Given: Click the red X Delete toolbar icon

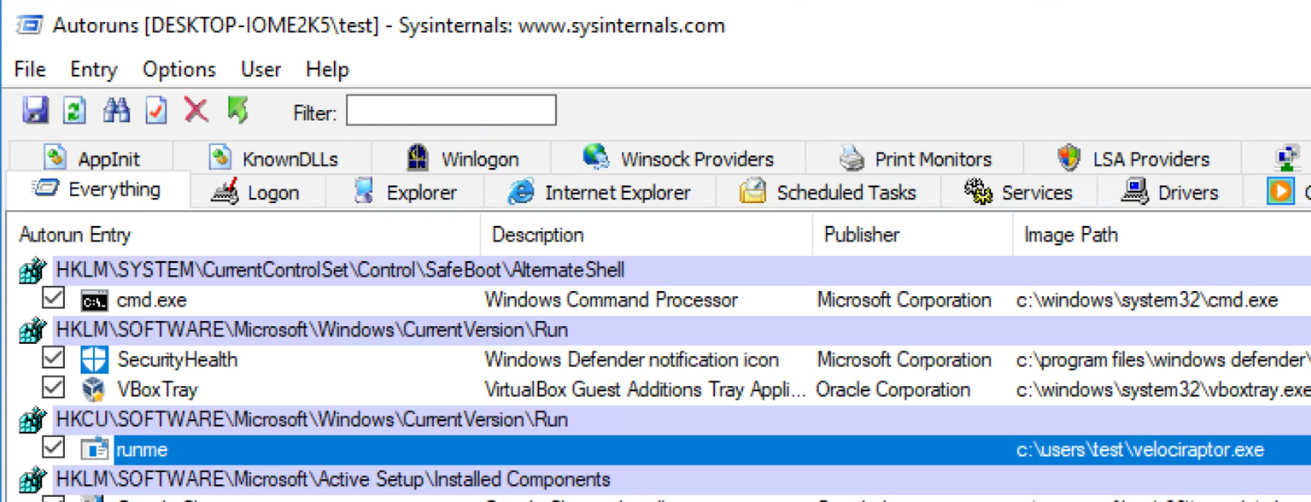Looking at the screenshot, I should point(196,111).
